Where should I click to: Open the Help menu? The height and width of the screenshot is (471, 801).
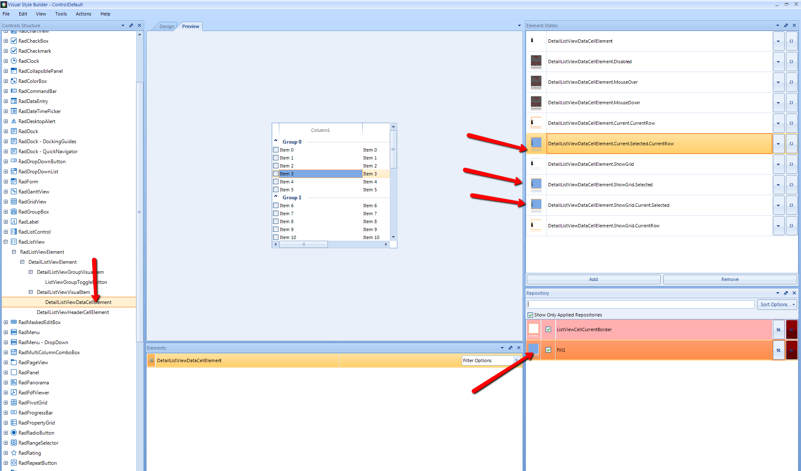(x=106, y=14)
